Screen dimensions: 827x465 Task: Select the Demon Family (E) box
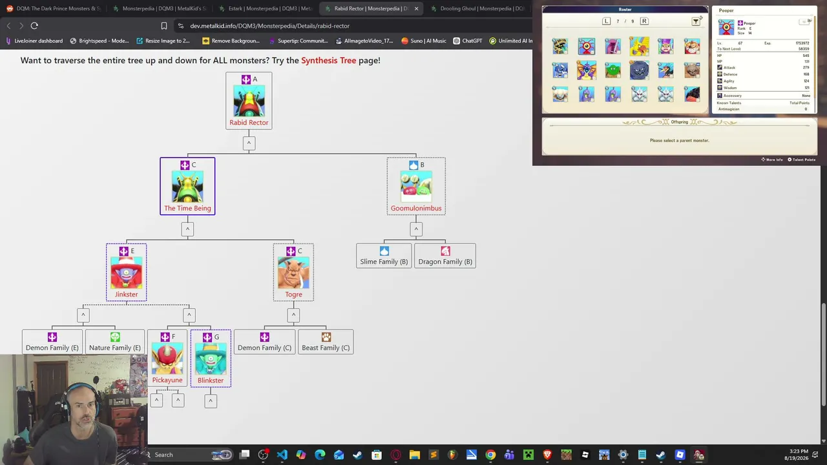pyautogui.click(x=52, y=342)
